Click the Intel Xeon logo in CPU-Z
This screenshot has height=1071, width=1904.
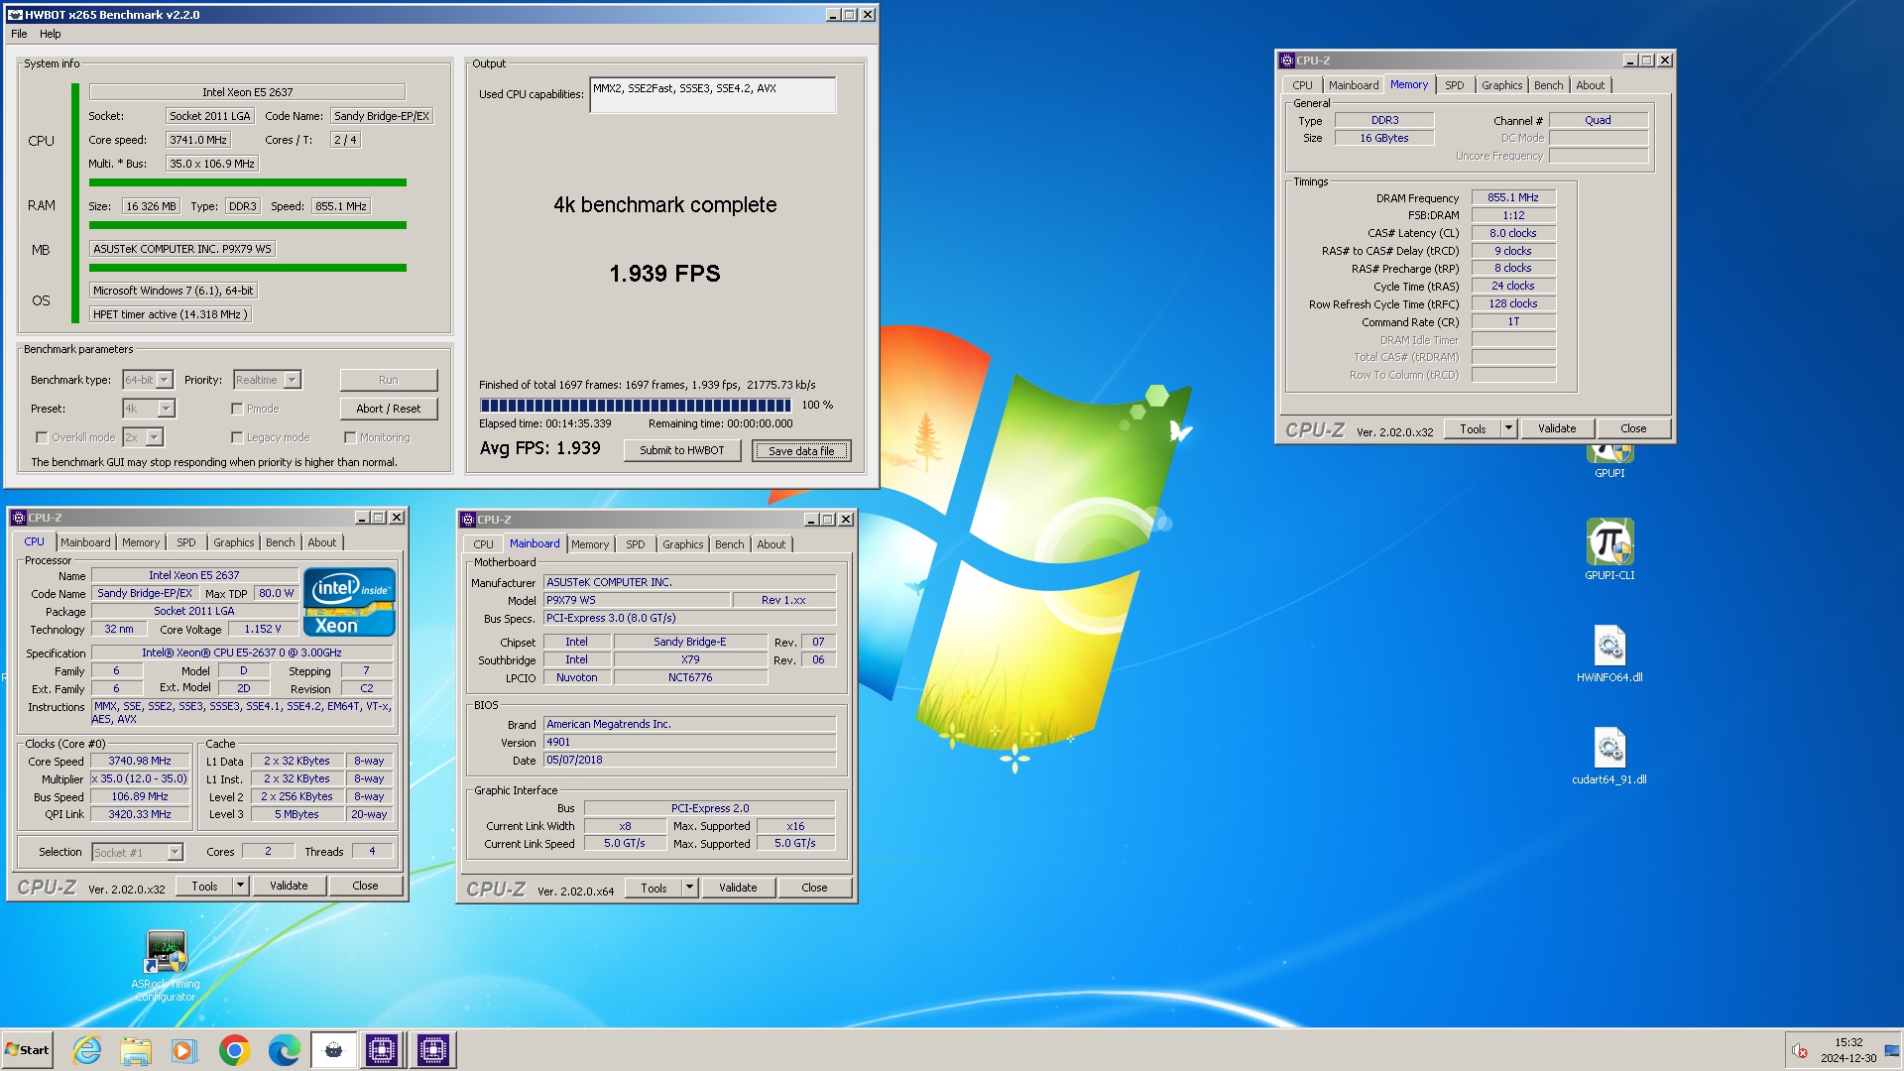click(349, 602)
